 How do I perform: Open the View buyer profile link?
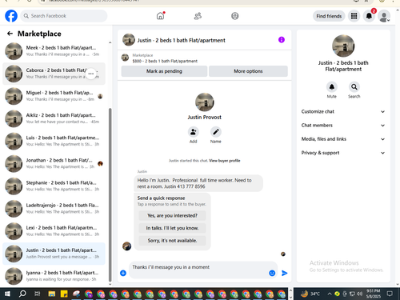pyautogui.click(x=225, y=161)
